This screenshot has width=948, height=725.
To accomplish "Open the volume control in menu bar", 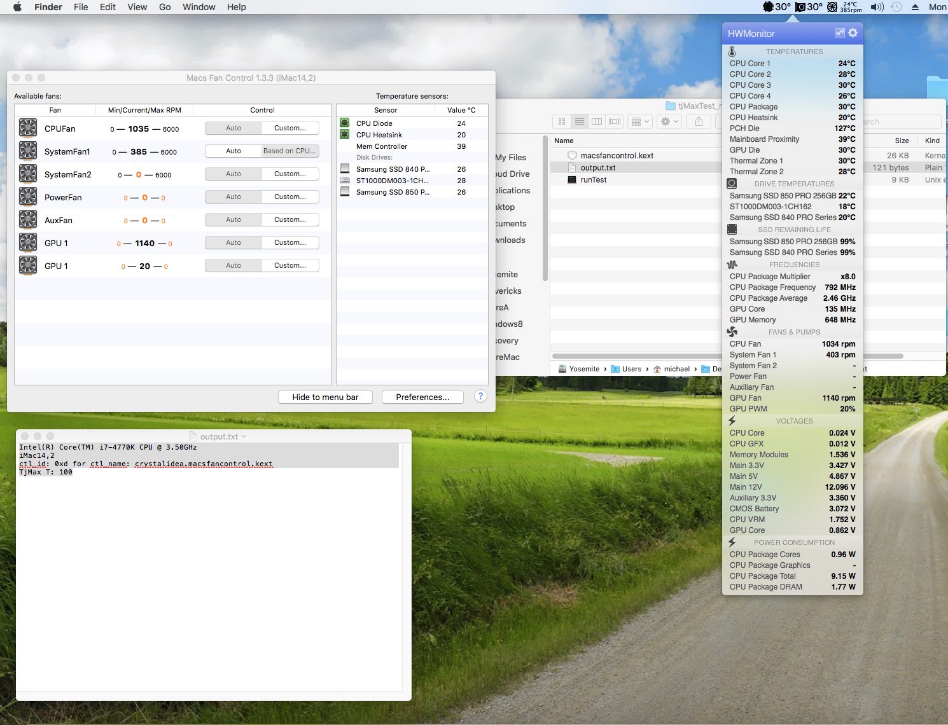I will [x=877, y=7].
